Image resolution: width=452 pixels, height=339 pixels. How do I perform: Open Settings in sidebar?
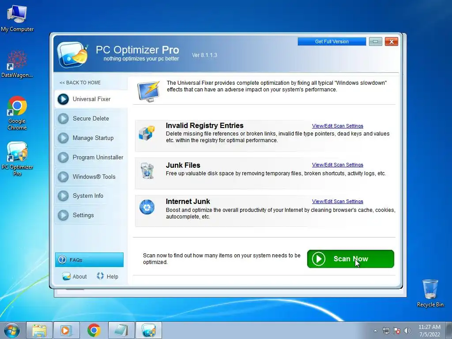(x=91, y=215)
